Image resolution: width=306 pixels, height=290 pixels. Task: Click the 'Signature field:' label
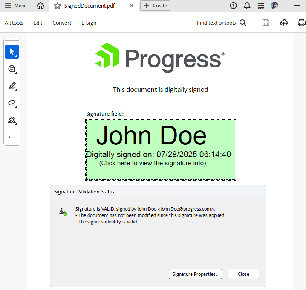105,114
